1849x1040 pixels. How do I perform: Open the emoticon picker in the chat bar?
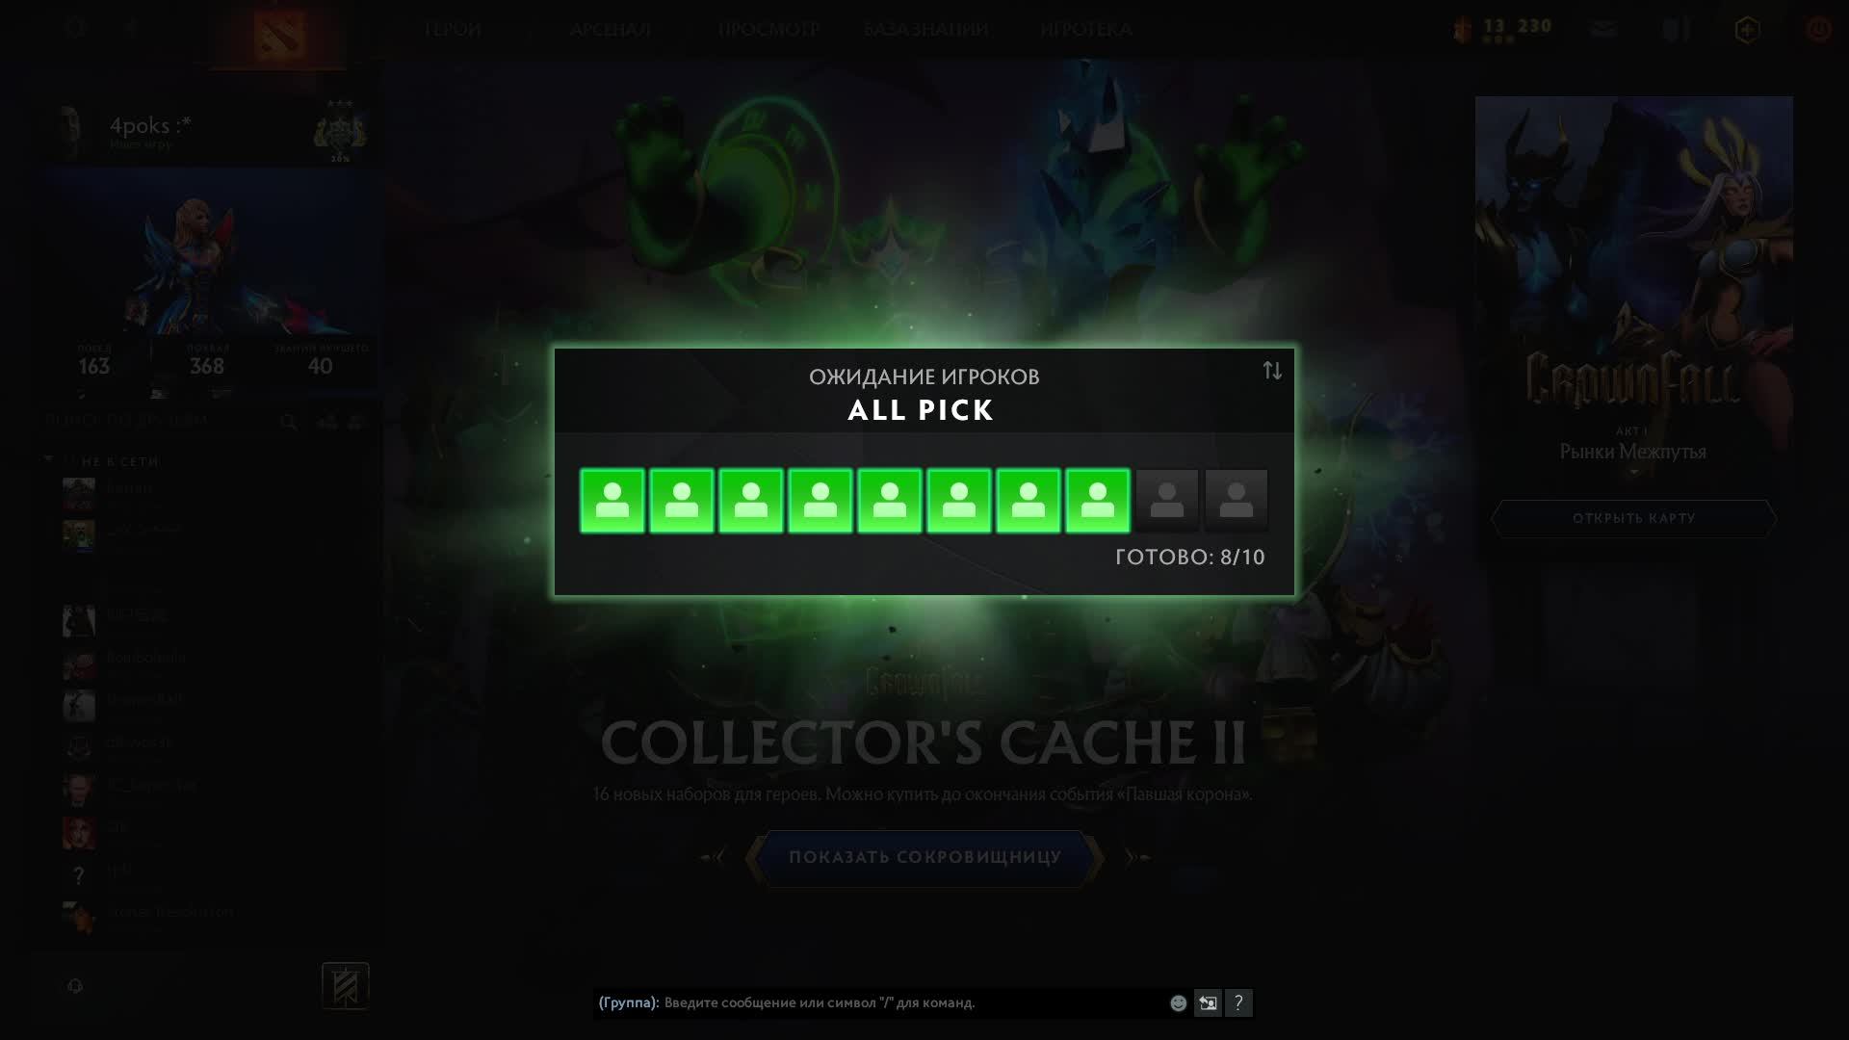pos(1178,1003)
